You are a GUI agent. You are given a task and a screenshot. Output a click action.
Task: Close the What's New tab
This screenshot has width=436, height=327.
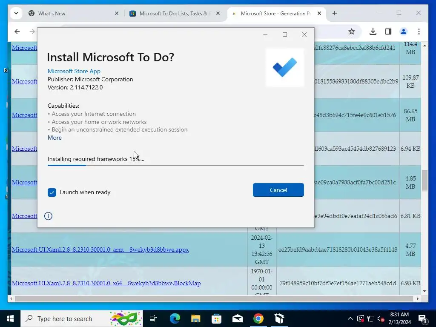click(117, 13)
